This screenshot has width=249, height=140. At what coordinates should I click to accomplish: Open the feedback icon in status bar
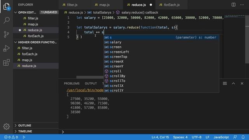coord(235,137)
